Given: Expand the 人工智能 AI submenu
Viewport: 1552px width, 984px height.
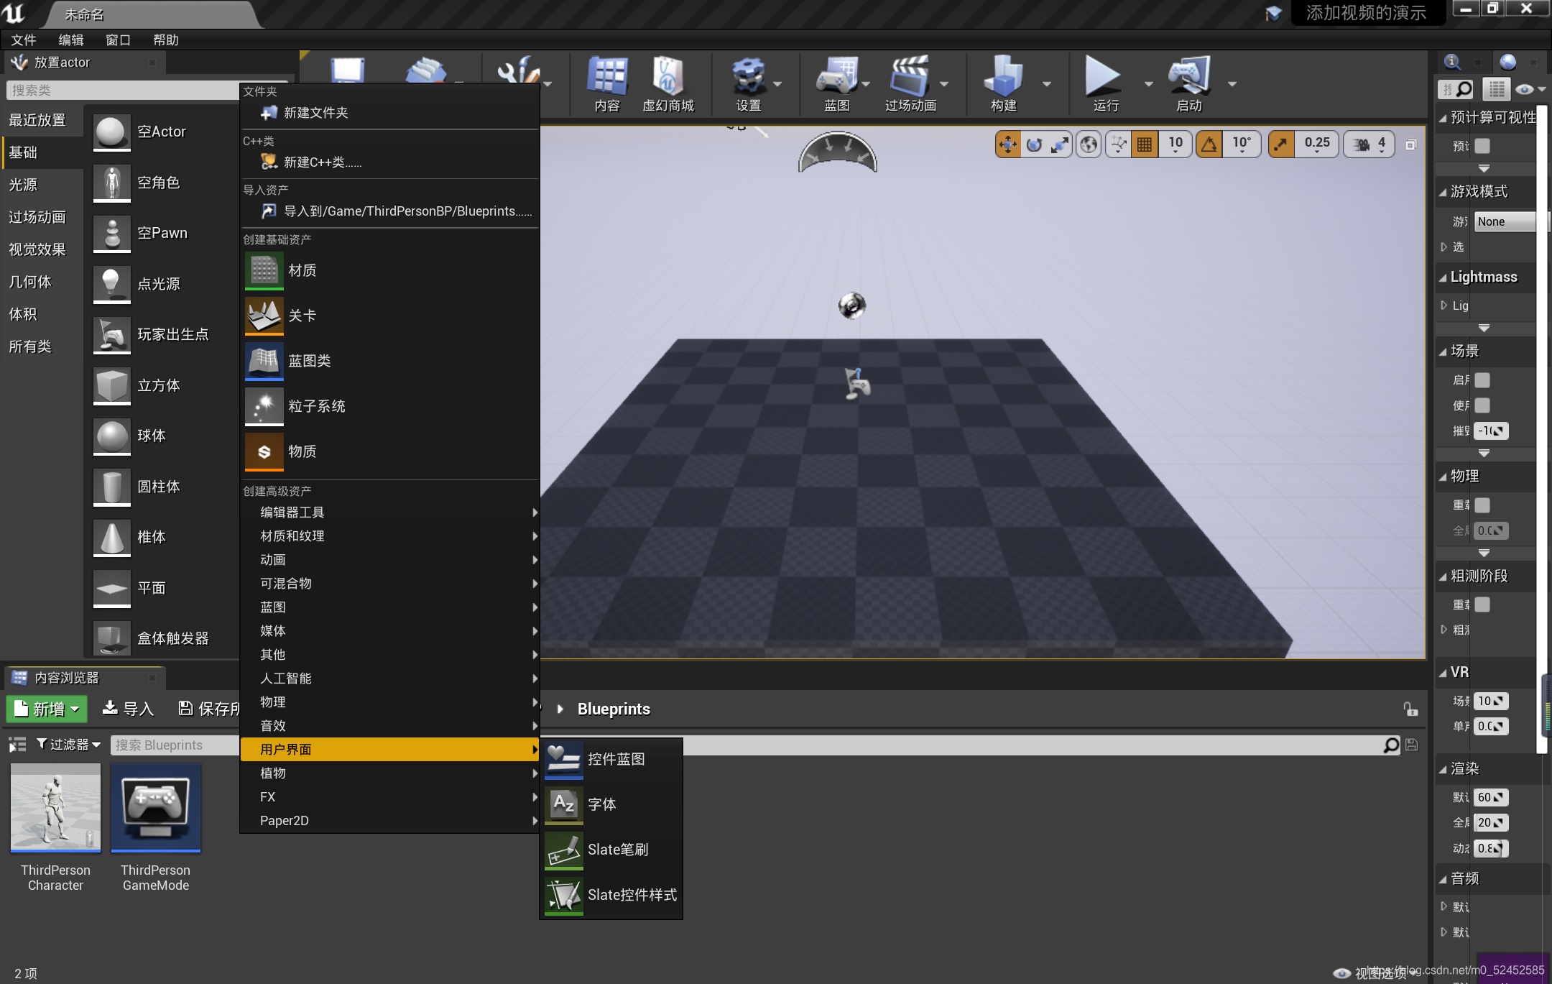Looking at the screenshot, I should pos(390,679).
